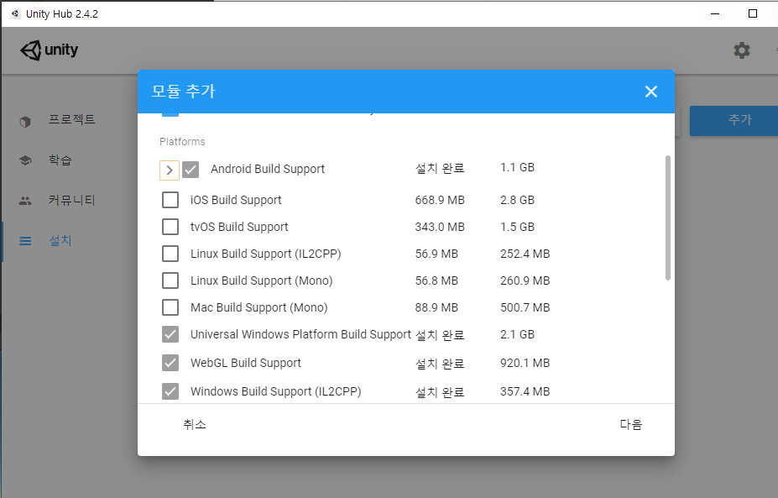Click the 668.9 MB download size

[x=440, y=200]
